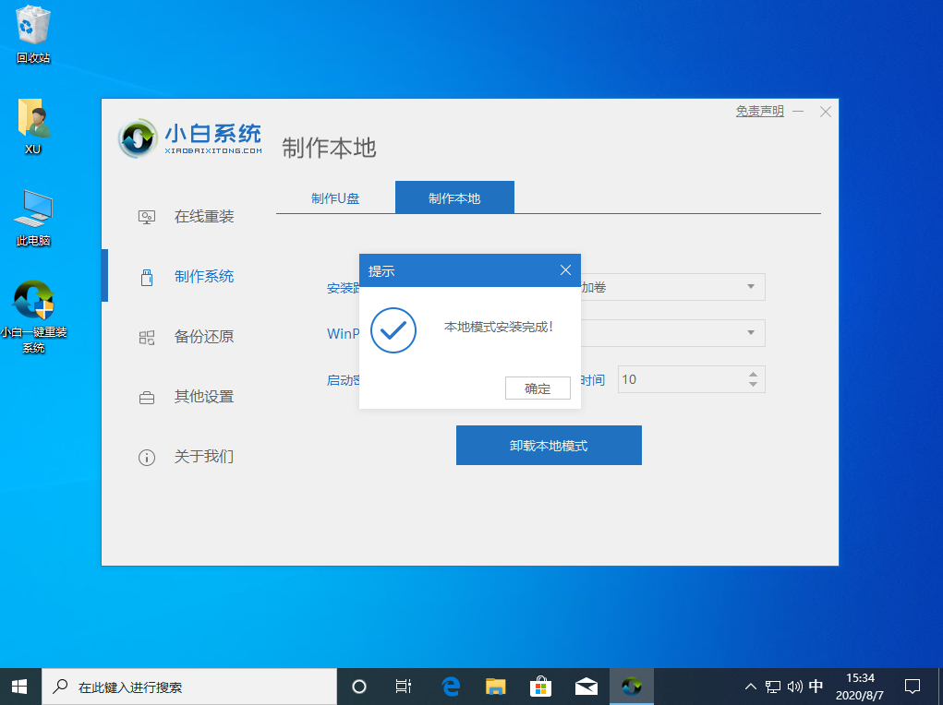Open the 免责声明 link

(x=759, y=111)
